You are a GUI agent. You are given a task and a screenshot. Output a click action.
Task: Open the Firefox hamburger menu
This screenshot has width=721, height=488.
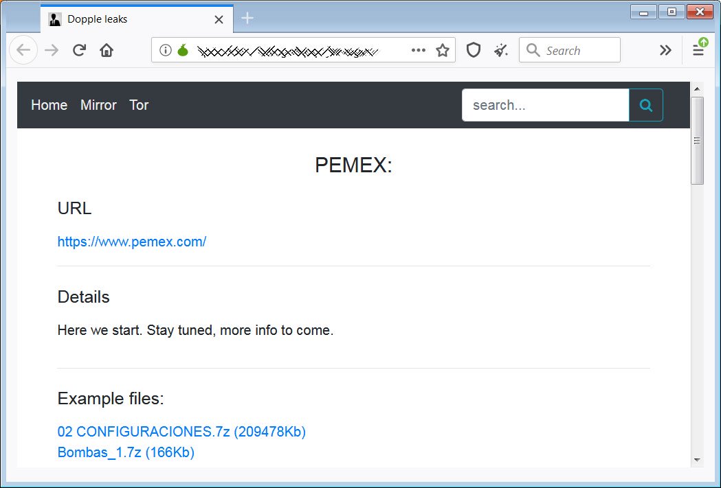click(x=698, y=50)
